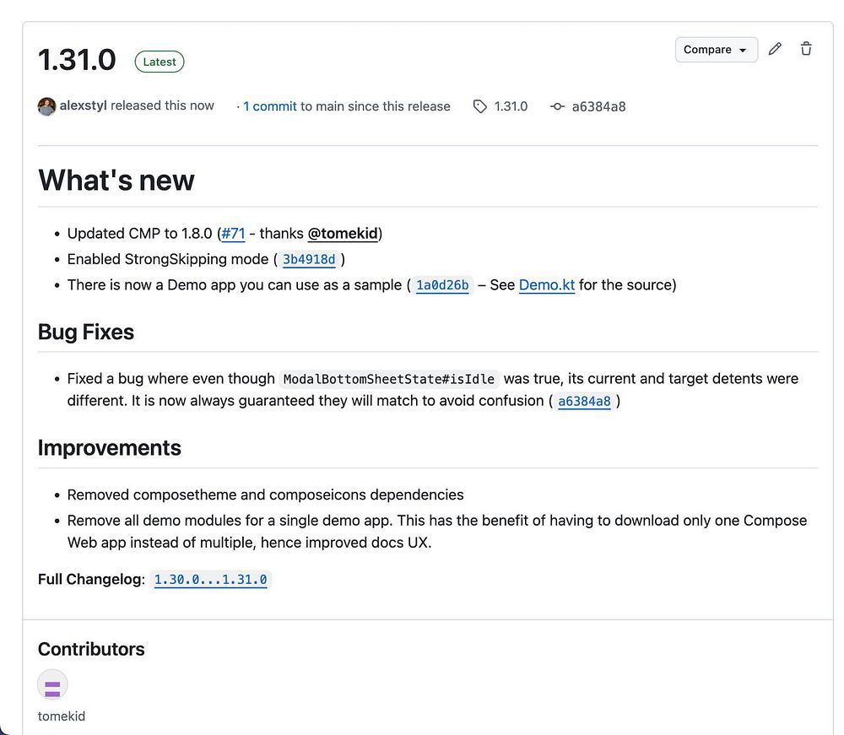Click alexstyl's avatar image
Viewport: 844px width, 735px height.
coord(46,106)
